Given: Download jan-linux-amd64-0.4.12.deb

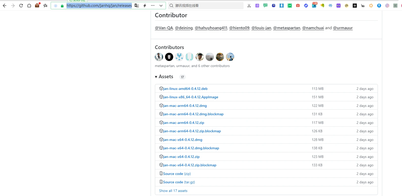Looking at the screenshot, I should pyautogui.click(x=185, y=89).
